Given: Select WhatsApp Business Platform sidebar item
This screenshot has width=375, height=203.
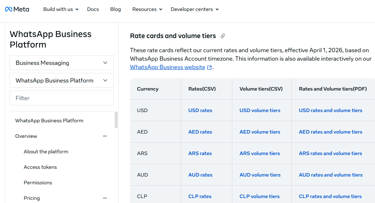Looking at the screenshot, I should point(49,121).
